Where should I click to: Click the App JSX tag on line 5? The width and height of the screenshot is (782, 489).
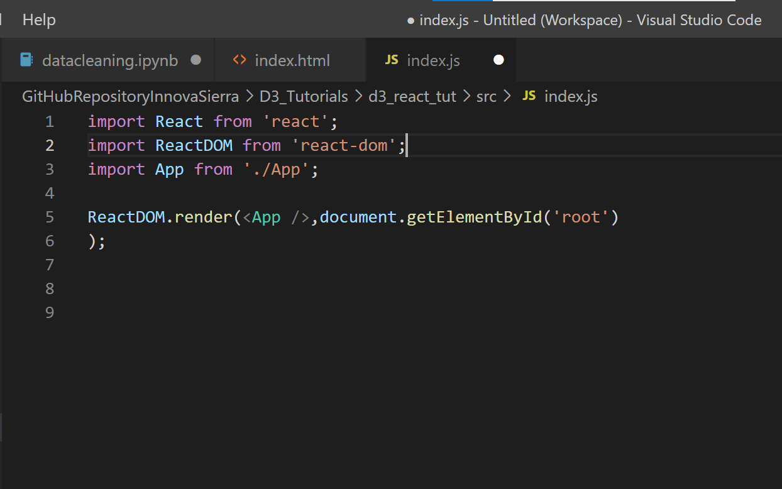pyautogui.click(x=267, y=217)
